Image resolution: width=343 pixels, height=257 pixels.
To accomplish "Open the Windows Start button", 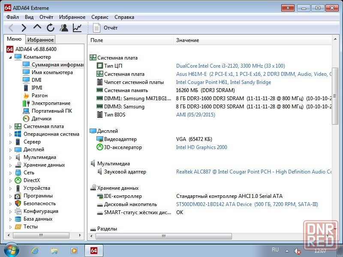I will point(12,251).
